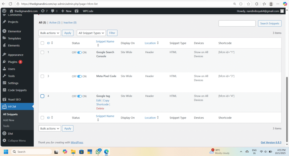This screenshot has height=156, width=289.
Task: Open the bottom Bulk actions dropdown
Action: pyautogui.click(x=50, y=128)
